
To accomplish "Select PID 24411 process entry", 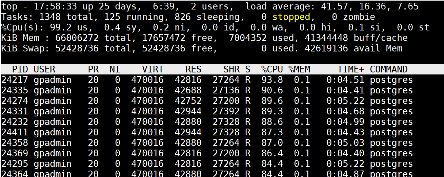I will click(x=222, y=133).
